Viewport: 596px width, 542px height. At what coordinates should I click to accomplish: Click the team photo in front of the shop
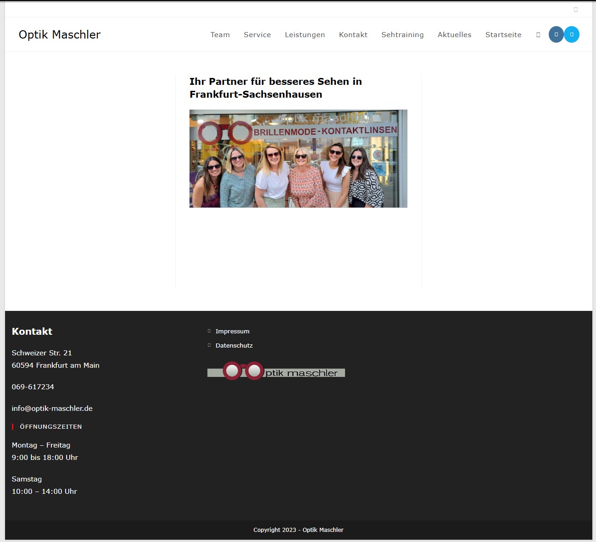tap(298, 159)
